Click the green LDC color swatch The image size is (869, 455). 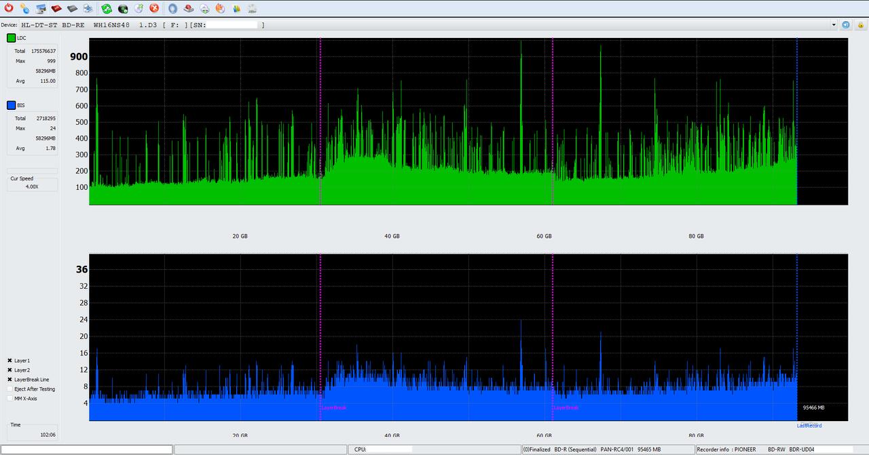12,38
